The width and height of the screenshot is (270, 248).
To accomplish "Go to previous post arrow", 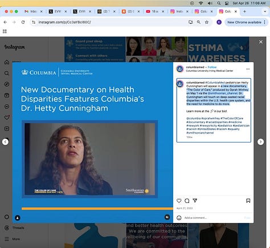I will click(5, 142).
